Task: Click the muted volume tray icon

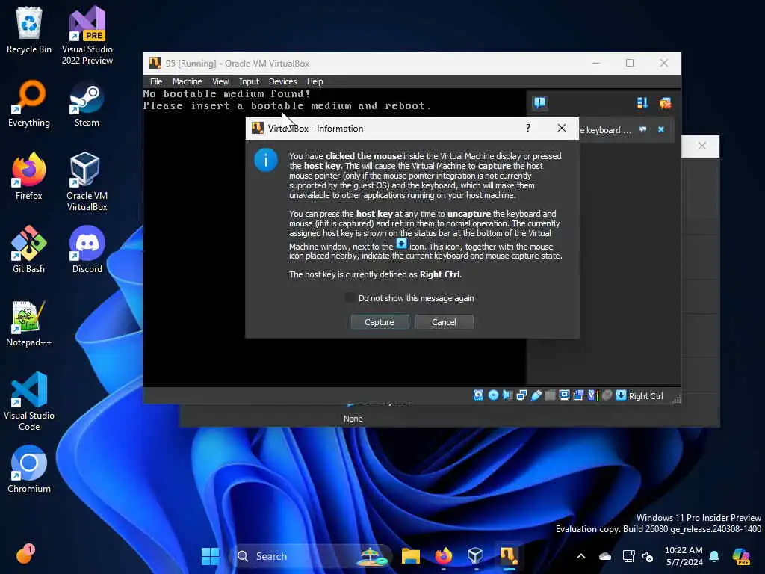Action: 648,556
